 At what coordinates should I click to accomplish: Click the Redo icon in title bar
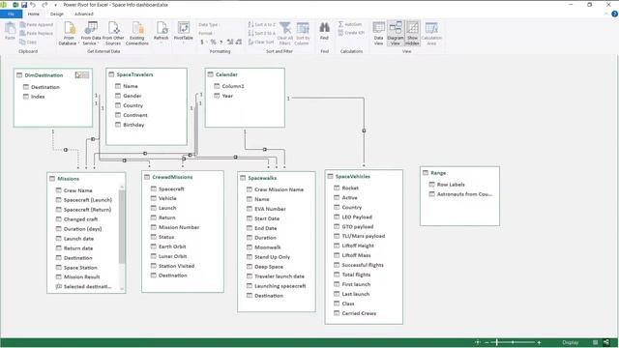pos(44,5)
